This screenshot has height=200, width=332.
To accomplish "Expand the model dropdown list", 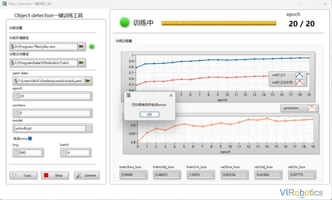I will click(x=89, y=128).
